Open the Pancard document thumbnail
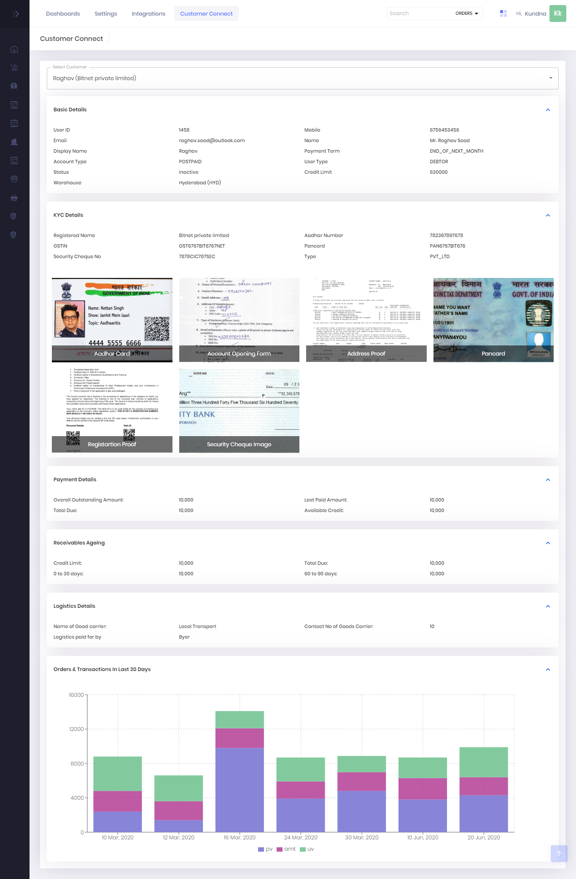The width and height of the screenshot is (576, 879). pos(493,320)
